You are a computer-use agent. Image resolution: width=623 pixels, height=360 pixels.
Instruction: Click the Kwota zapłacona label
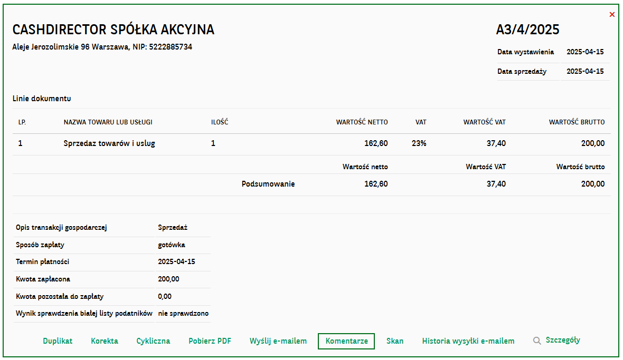[43, 279]
